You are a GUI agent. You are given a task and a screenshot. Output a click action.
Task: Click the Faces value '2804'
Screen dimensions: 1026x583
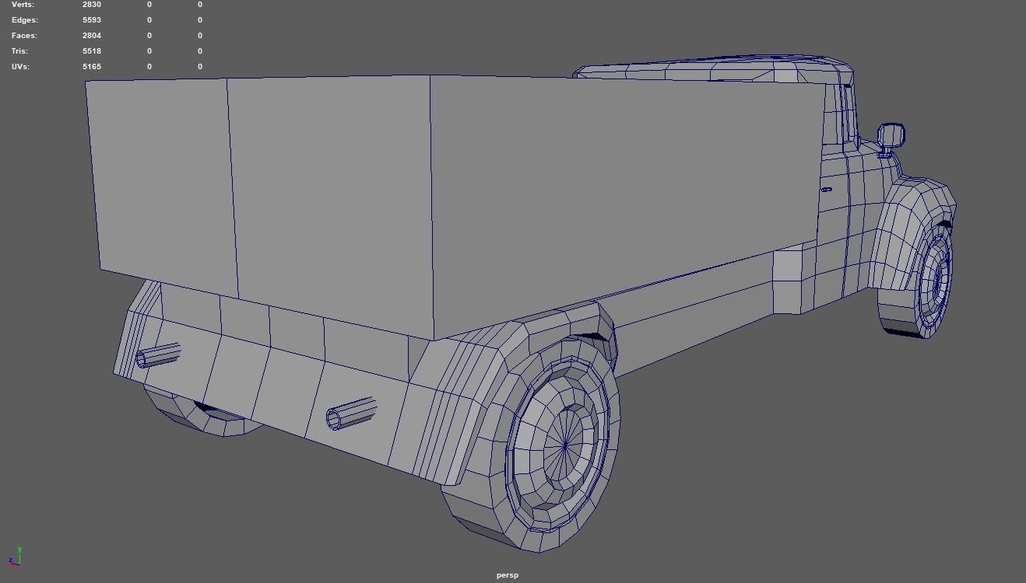click(x=92, y=36)
